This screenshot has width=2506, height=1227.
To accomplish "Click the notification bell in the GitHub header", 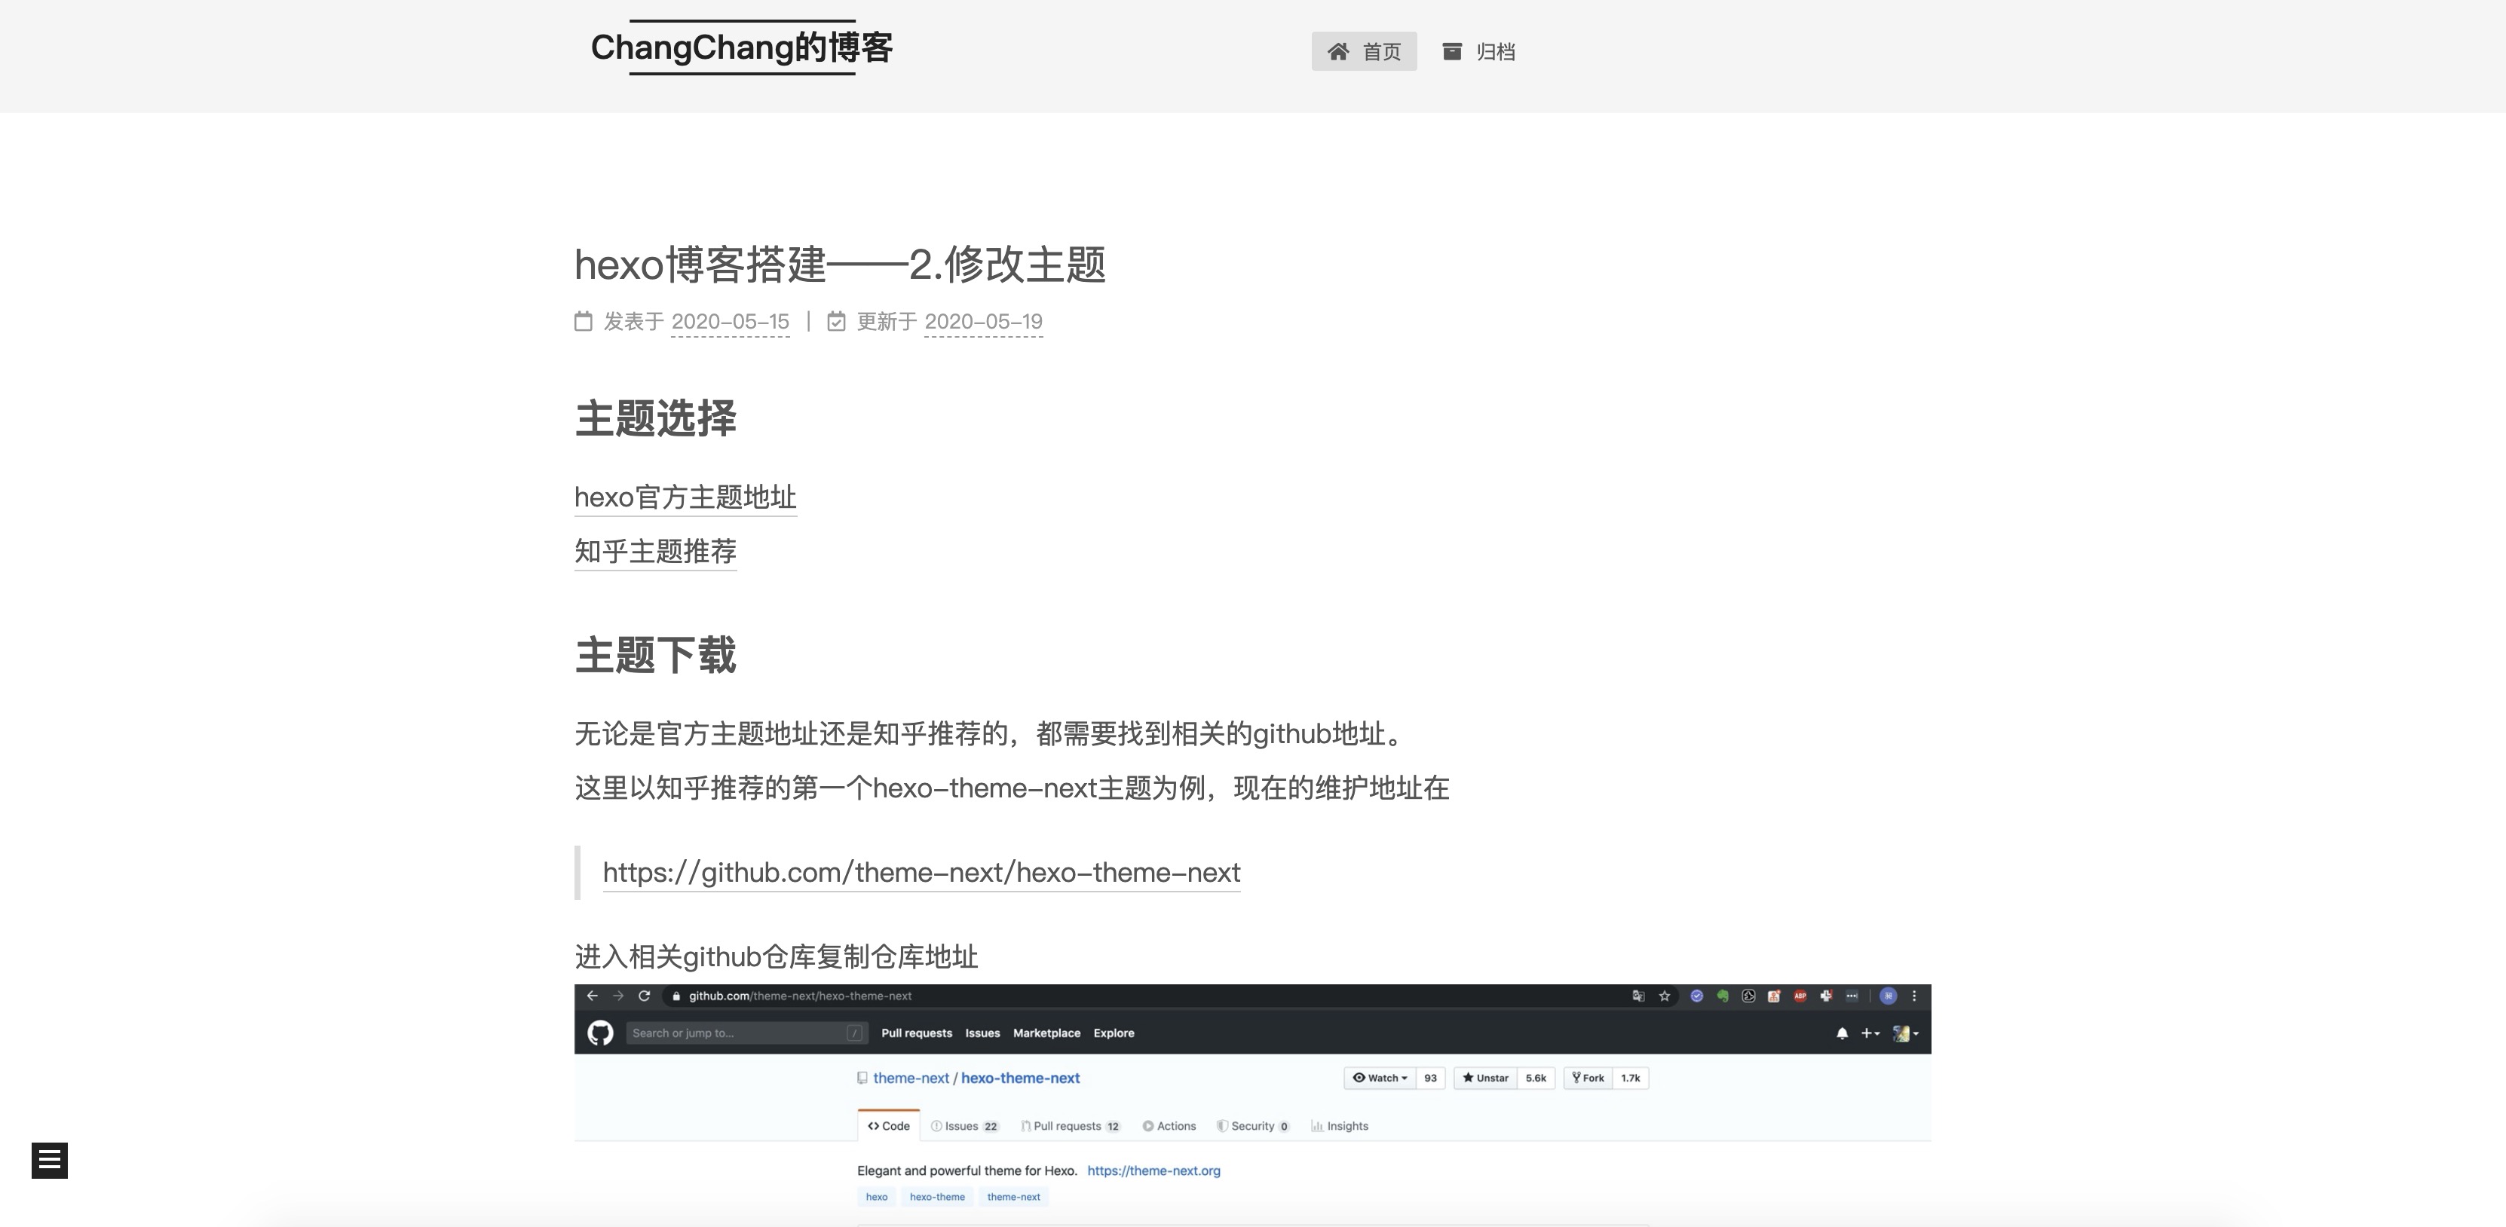I will 1842,1033.
